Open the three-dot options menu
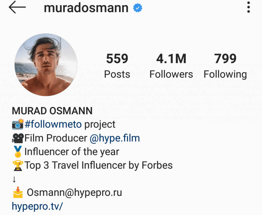Viewport: 262px width, 215px height. tap(248, 7)
